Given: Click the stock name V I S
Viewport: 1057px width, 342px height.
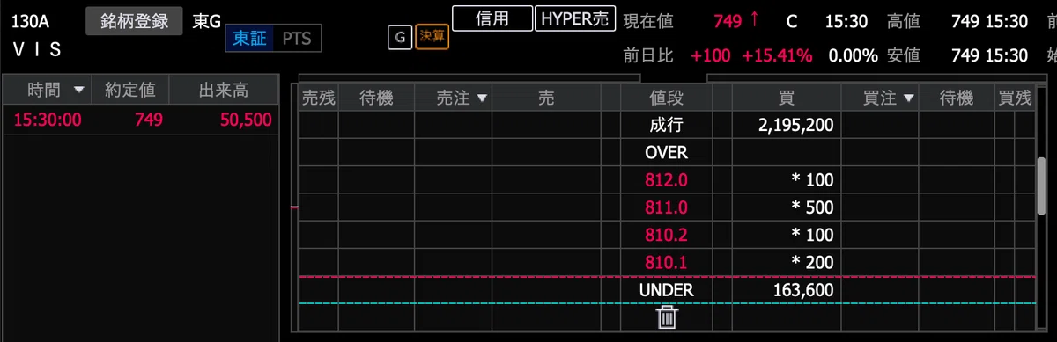Looking at the screenshot, I should click(36, 50).
